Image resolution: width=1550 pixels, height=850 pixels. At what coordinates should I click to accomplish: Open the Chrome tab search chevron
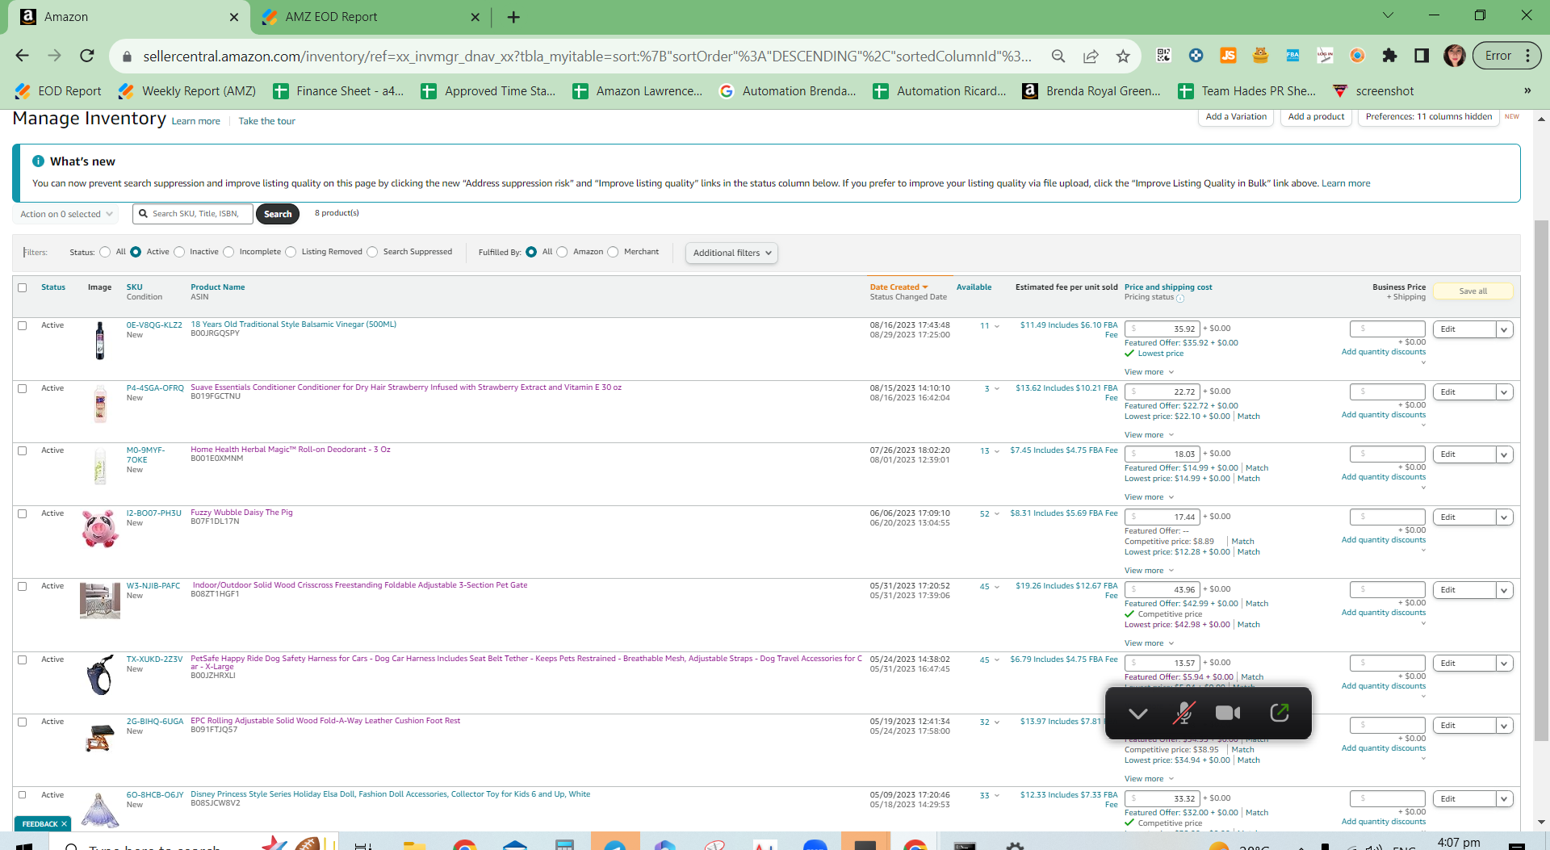tap(1388, 15)
